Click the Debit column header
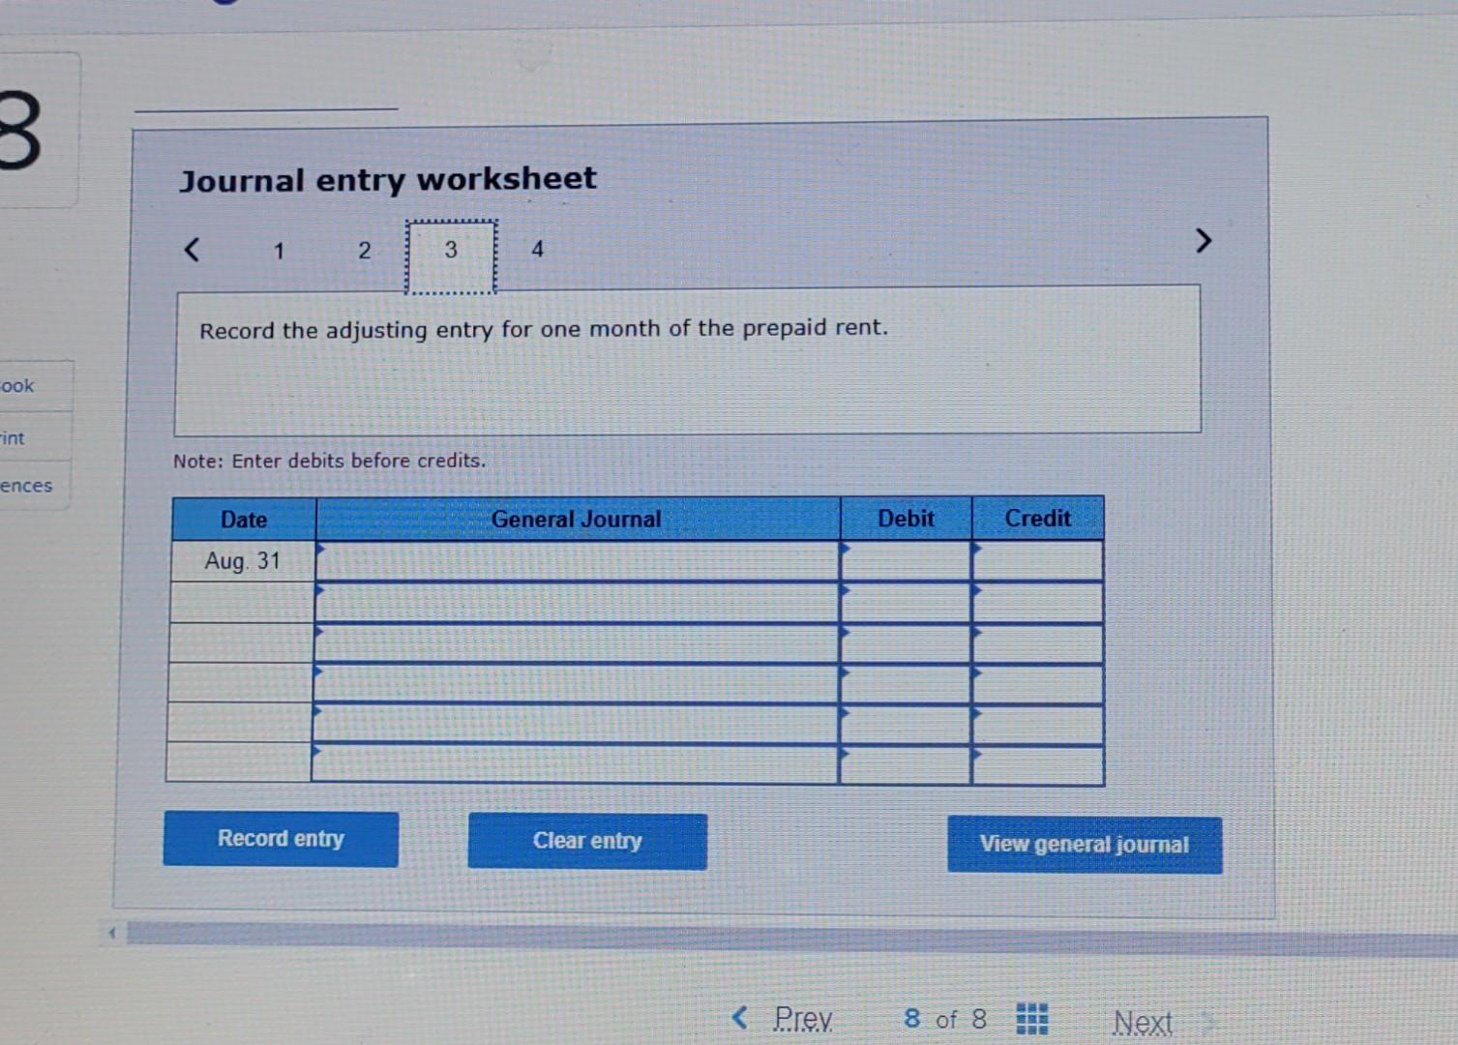This screenshot has height=1045, width=1458. click(x=906, y=519)
